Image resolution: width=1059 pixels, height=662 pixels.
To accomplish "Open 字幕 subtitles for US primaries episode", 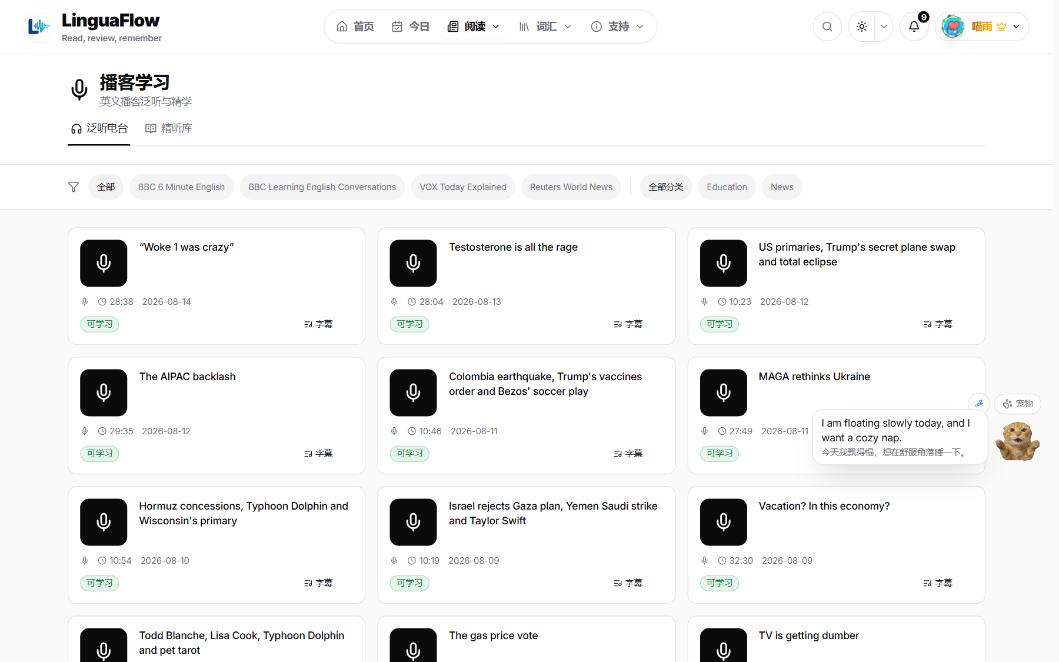I will pyautogui.click(x=938, y=324).
